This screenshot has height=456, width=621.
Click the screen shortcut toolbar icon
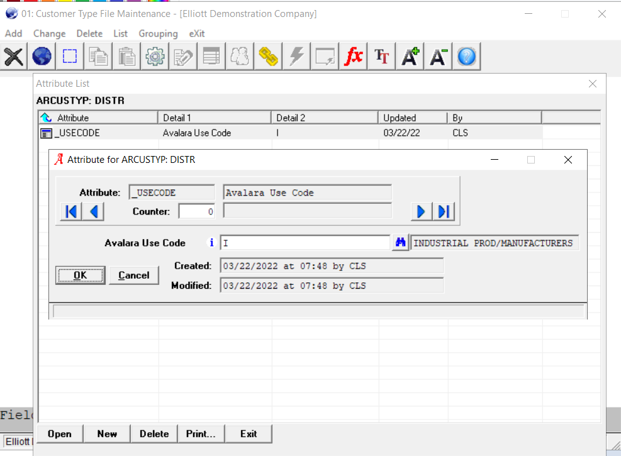click(325, 57)
